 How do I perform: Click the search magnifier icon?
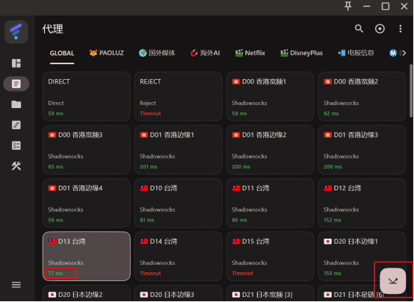359,28
